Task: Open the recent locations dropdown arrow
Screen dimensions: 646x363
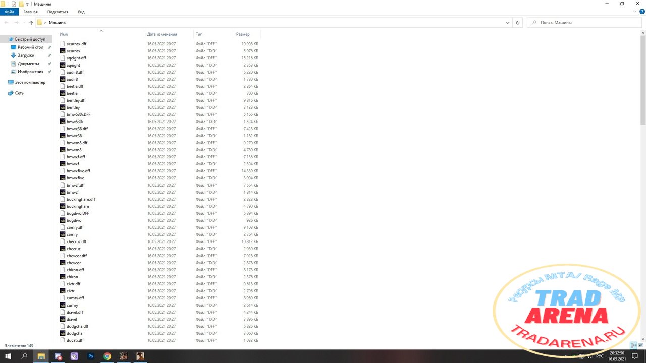Action: pyautogui.click(x=25, y=23)
